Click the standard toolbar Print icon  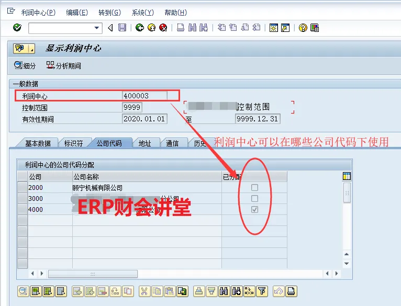tap(180, 28)
